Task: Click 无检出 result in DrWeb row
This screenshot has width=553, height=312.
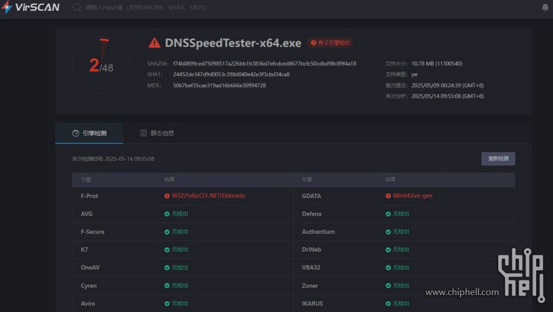Action: (x=401, y=249)
